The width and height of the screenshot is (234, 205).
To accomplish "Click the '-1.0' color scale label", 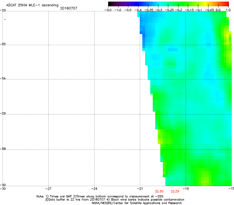I will pos(118,10).
